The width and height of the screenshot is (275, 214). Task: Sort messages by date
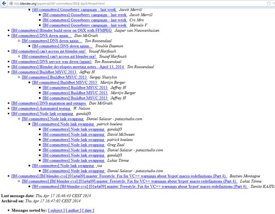click(88, 210)
